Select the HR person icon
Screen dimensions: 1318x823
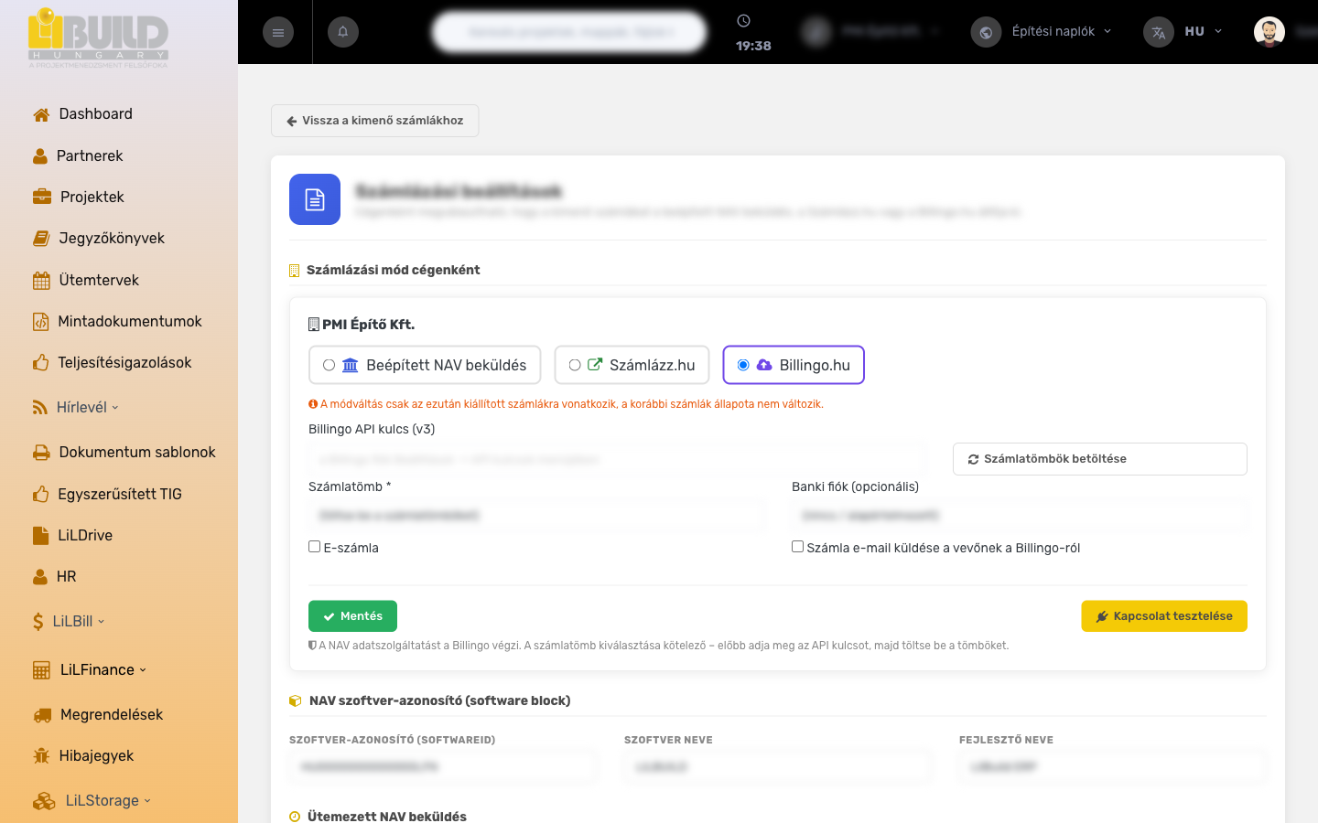(40, 577)
